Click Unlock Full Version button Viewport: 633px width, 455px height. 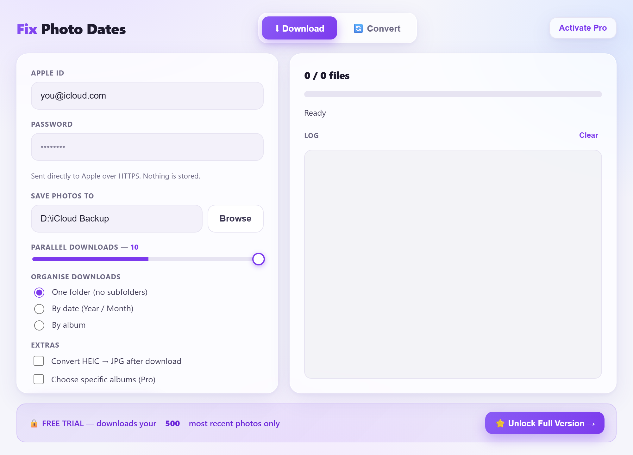(x=545, y=423)
